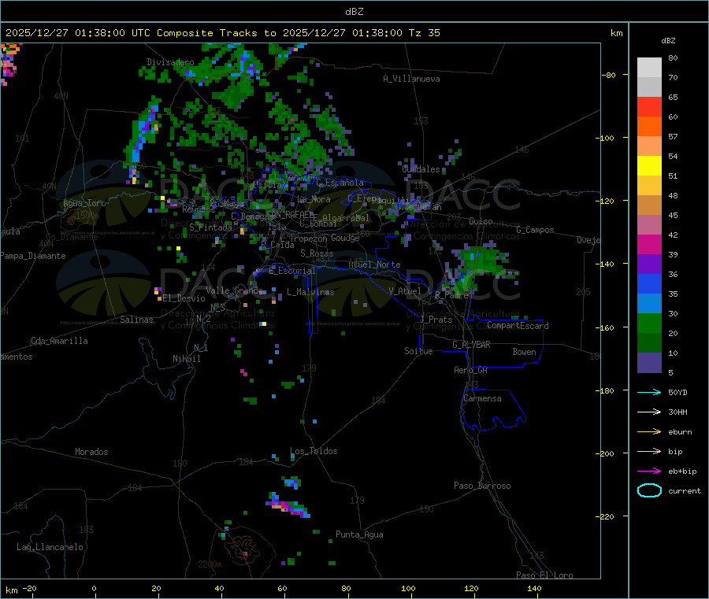Click the 'Lag.Llancanelo' map label

click(50, 547)
